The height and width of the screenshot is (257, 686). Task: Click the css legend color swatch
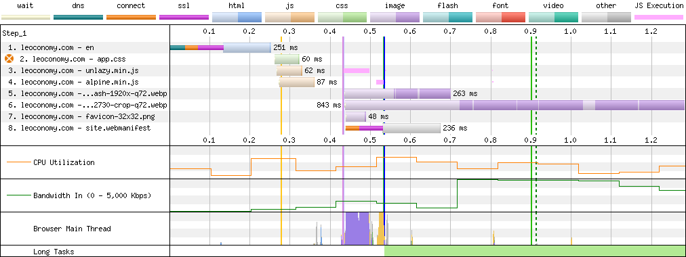coord(342,18)
